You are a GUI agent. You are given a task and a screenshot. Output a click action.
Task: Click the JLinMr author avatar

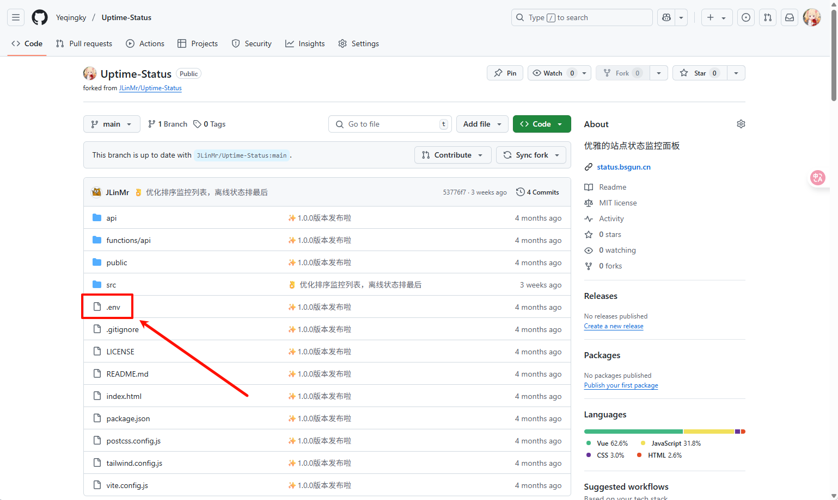point(96,192)
